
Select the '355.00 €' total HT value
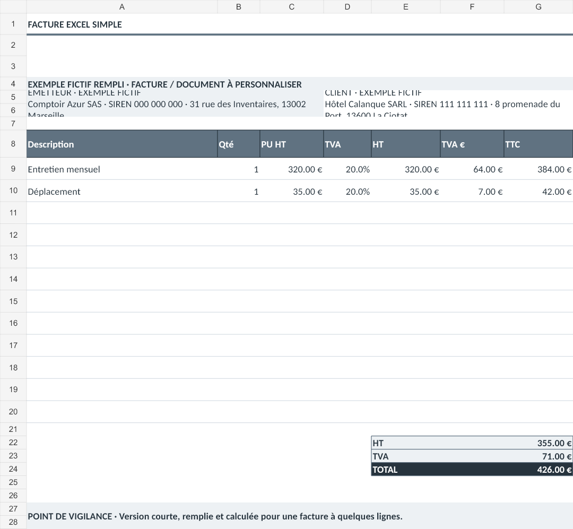coord(554,443)
